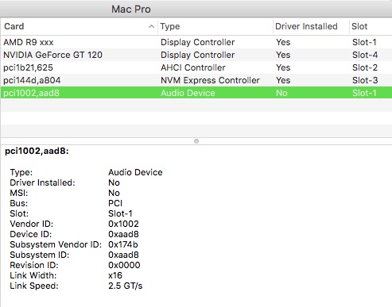Select the highlighted pci1002,aad8 row
Image resolution: width=392 pixels, height=307 pixels.
[196, 93]
